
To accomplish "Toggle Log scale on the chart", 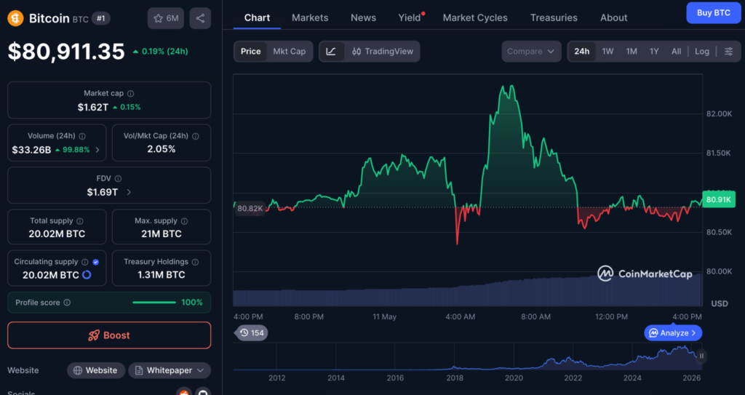I will (x=702, y=52).
